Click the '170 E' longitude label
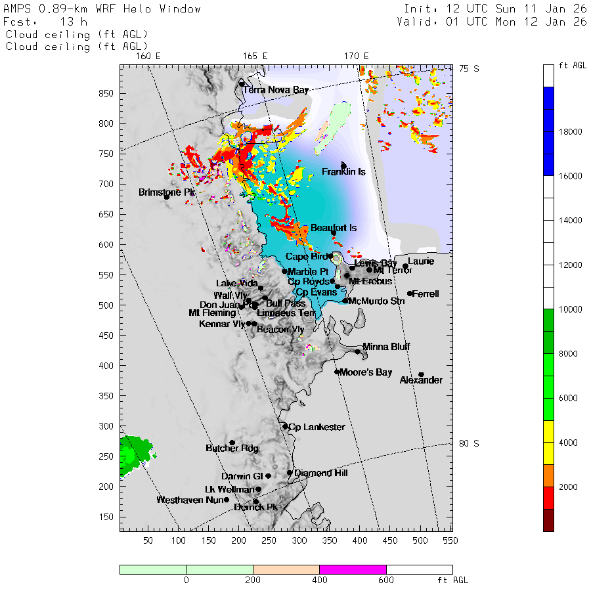This screenshot has width=591, height=591. click(x=356, y=56)
